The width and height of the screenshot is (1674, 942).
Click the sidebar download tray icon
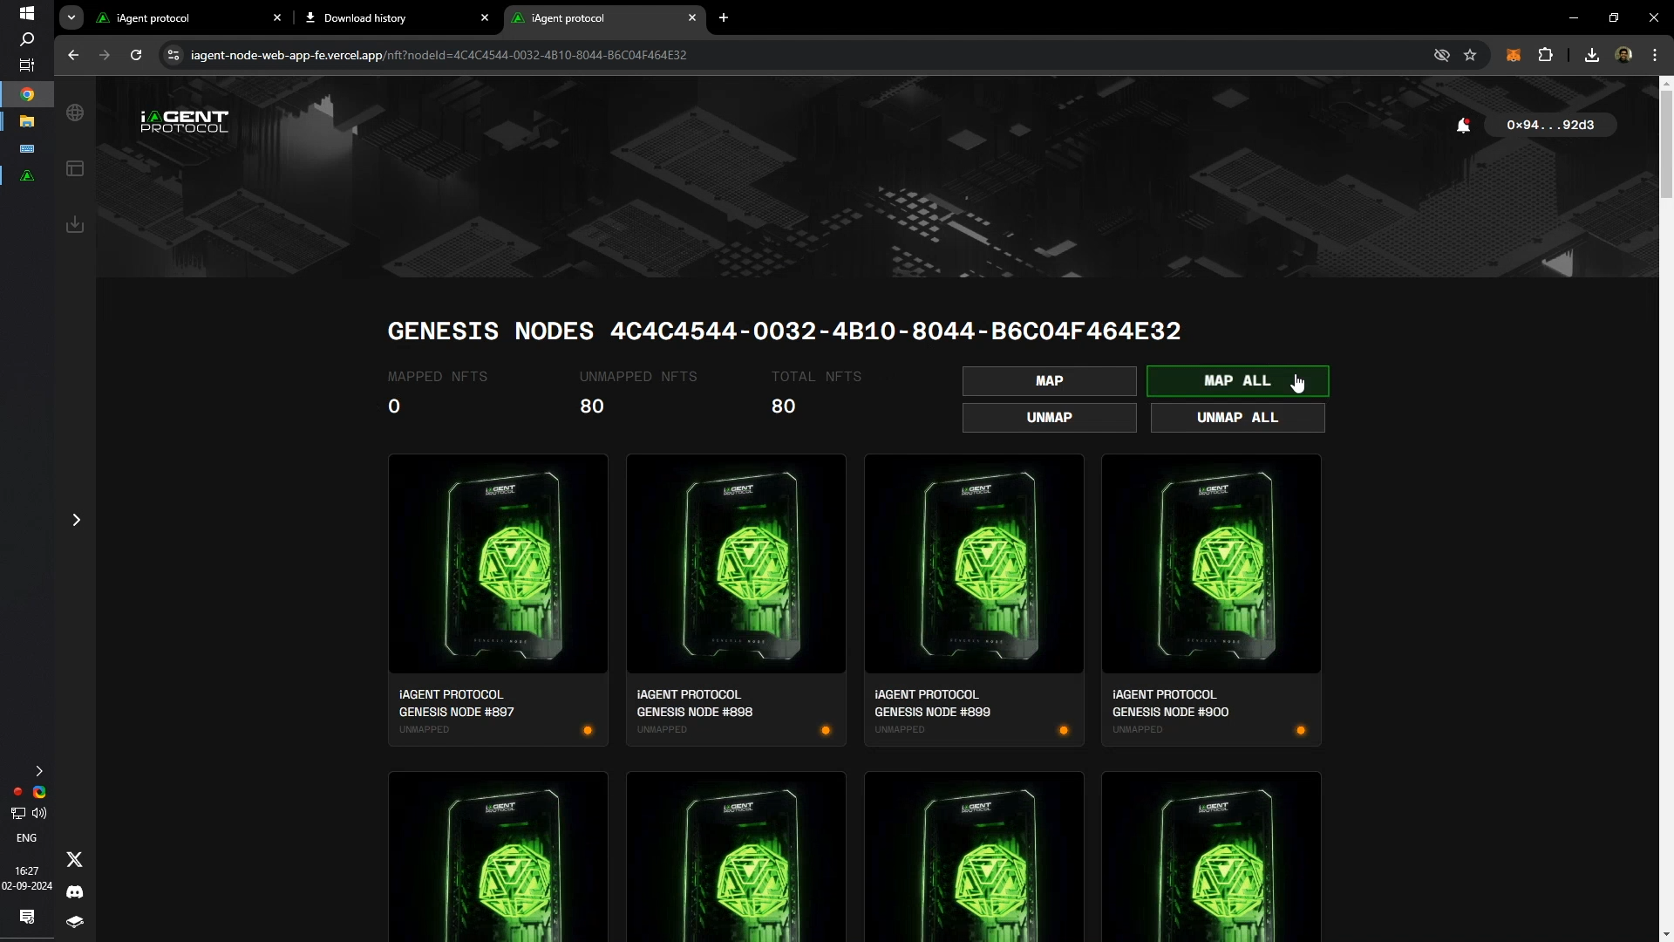click(75, 225)
